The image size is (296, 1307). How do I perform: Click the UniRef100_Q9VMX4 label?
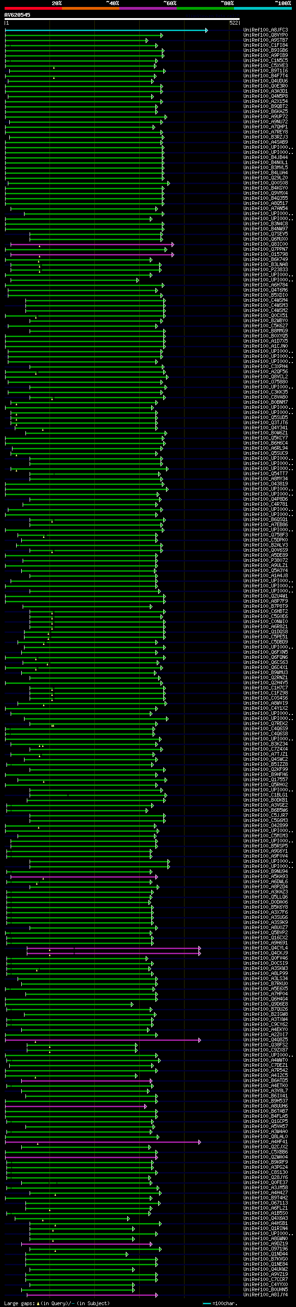coord(265,193)
